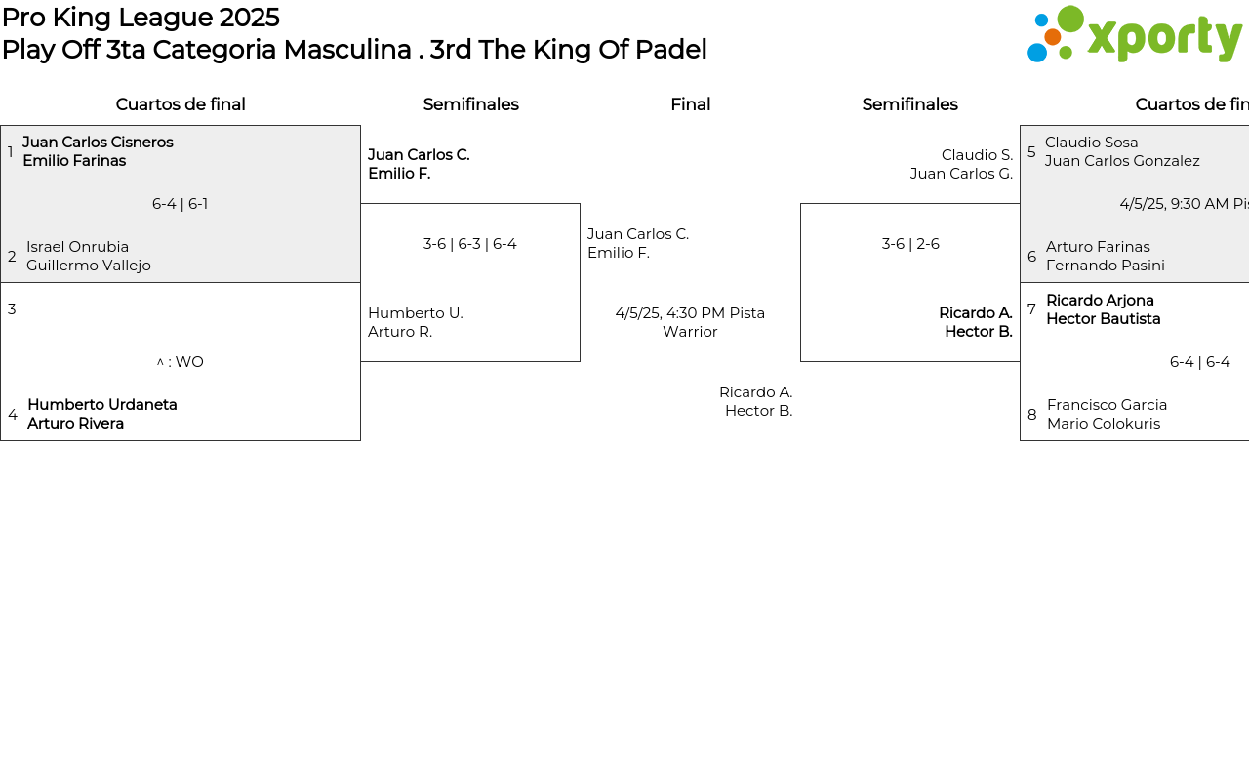Viewport: 1249px width, 777px height.
Task: Open Ricardo Arjona and Hector Bautista team
Action: (x=1103, y=309)
